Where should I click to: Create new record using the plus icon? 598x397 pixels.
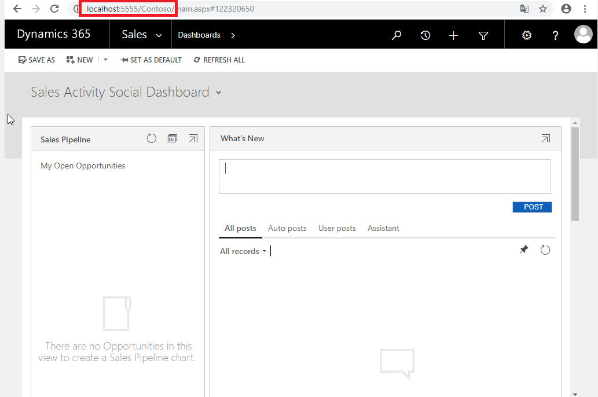click(x=454, y=35)
